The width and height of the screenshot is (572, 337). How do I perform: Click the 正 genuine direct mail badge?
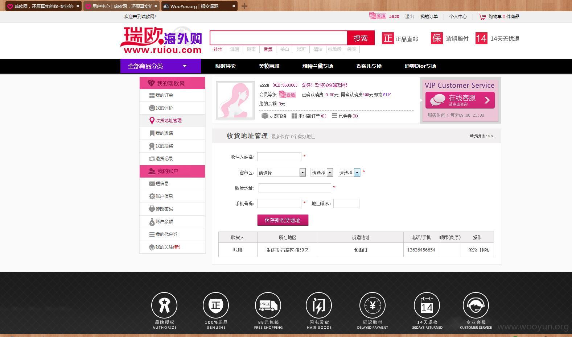(x=388, y=38)
